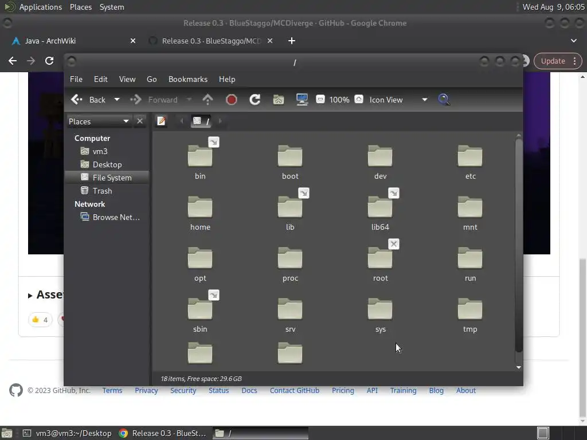This screenshot has width=587, height=440.
Task: Reload the Chrome page
Action: pos(49,61)
